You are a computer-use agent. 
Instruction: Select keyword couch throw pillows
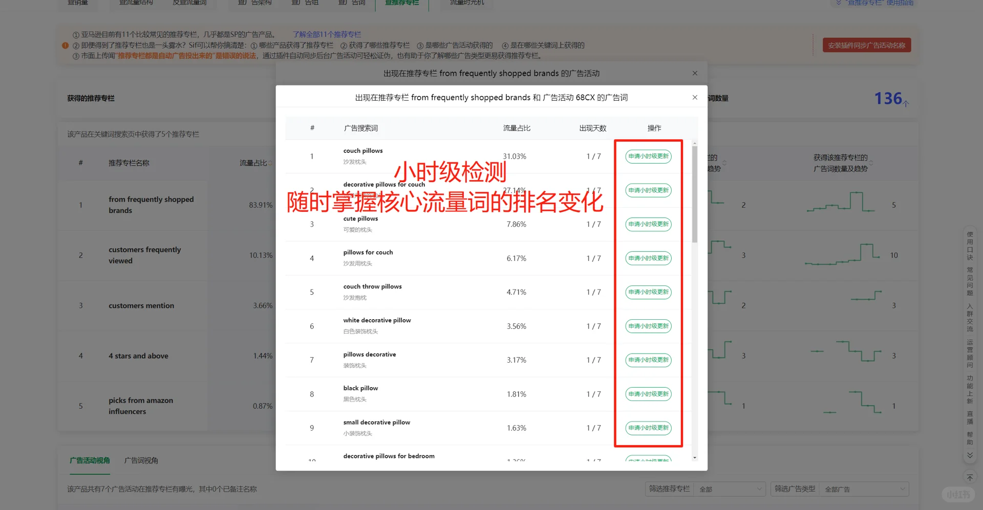tap(372, 286)
